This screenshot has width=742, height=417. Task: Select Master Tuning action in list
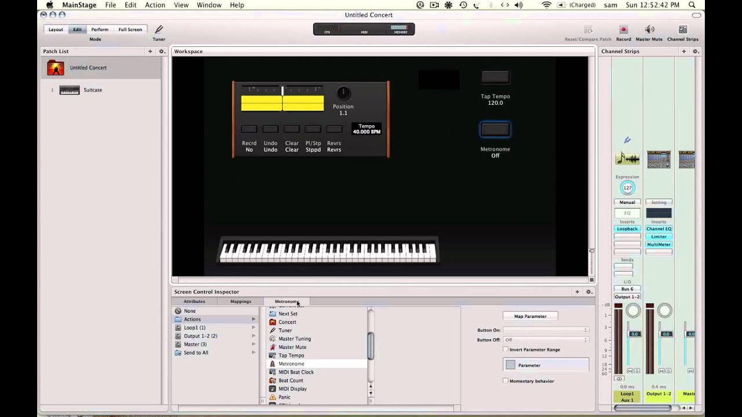(x=317, y=339)
